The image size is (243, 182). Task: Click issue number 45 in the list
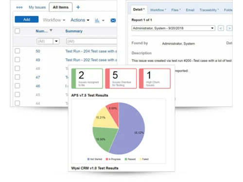tap(38, 95)
